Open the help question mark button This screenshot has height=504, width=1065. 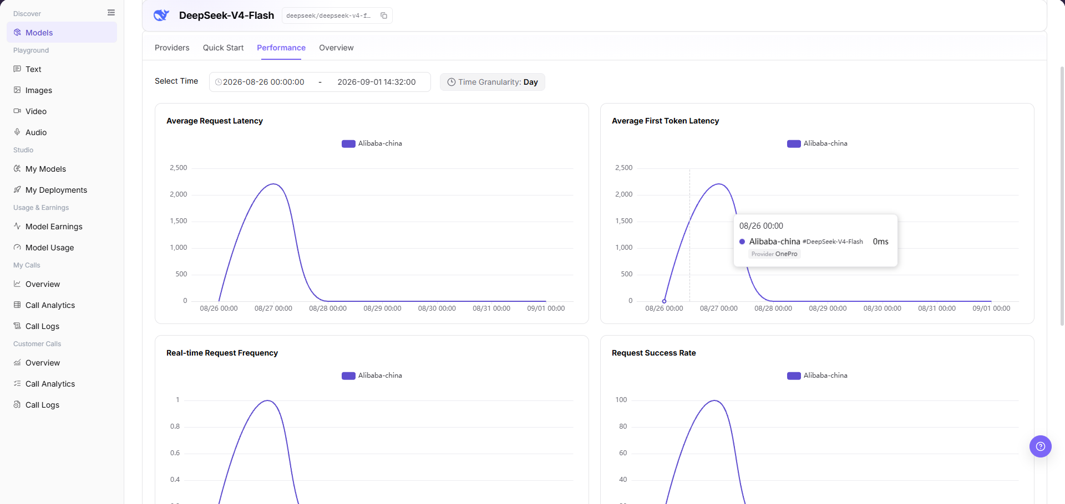(x=1041, y=446)
